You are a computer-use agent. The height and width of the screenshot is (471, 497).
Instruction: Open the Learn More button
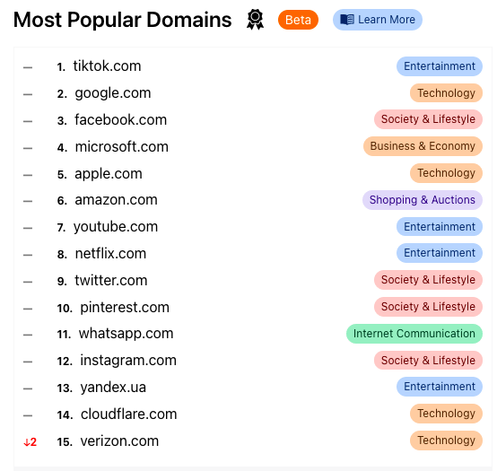click(377, 20)
